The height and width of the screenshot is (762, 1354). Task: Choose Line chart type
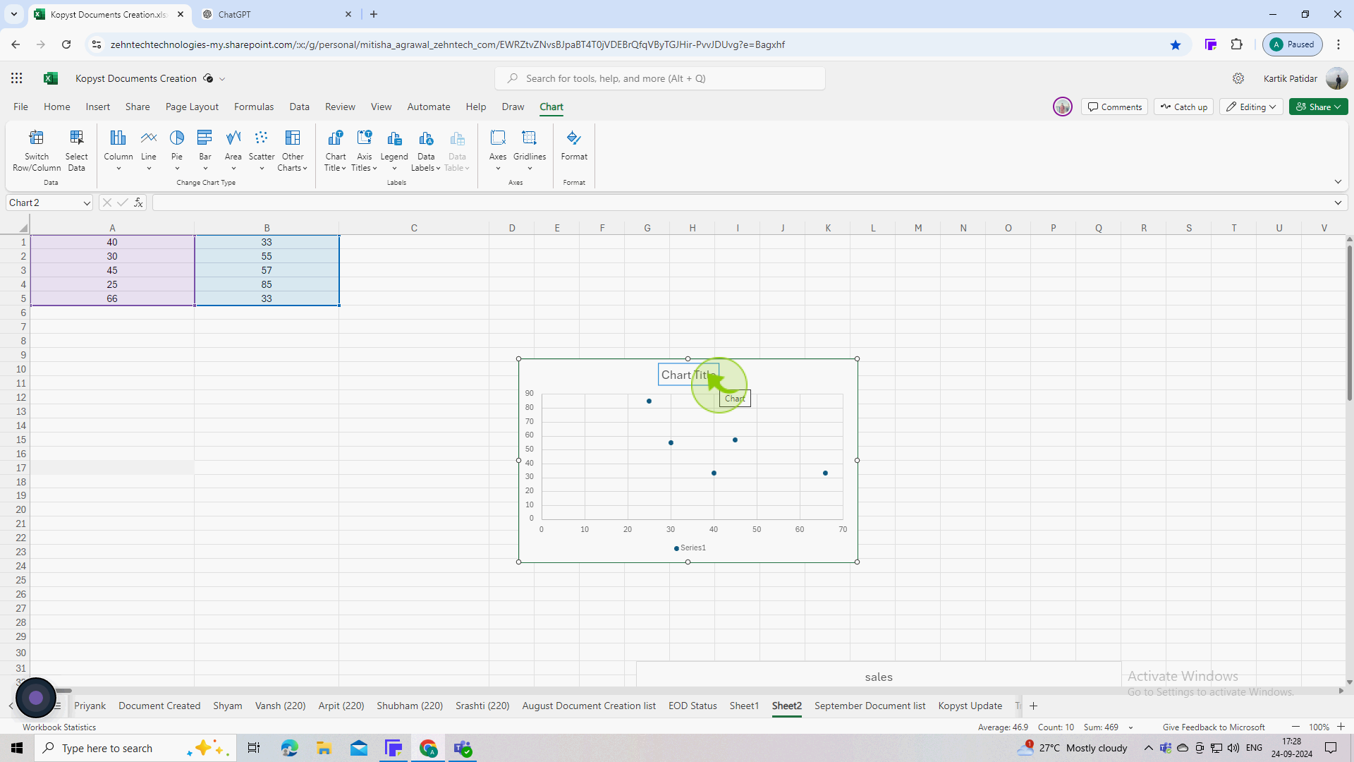149,150
